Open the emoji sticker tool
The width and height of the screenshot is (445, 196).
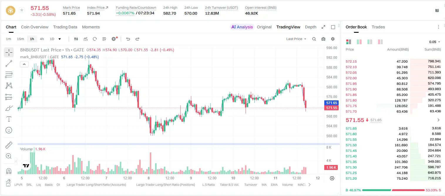tap(9, 130)
